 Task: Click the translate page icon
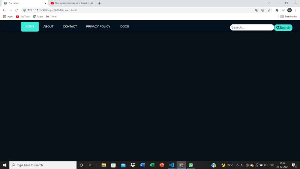(x=256, y=10)
